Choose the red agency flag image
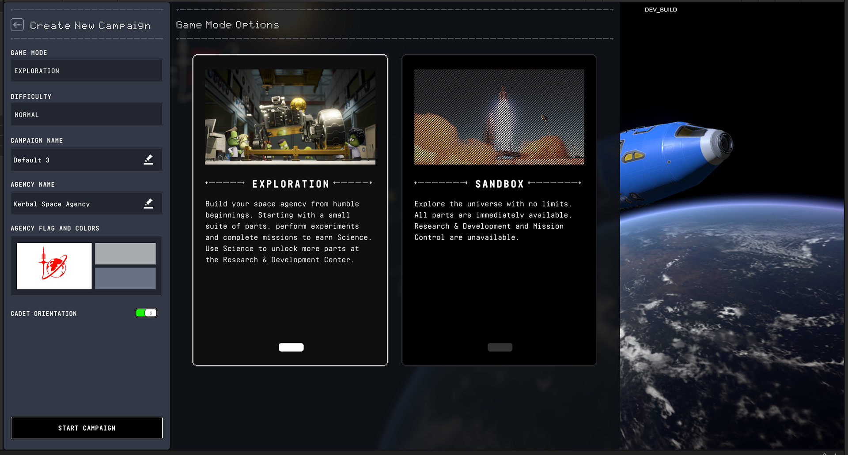848x455 pixels. click(x=54, y=266)
